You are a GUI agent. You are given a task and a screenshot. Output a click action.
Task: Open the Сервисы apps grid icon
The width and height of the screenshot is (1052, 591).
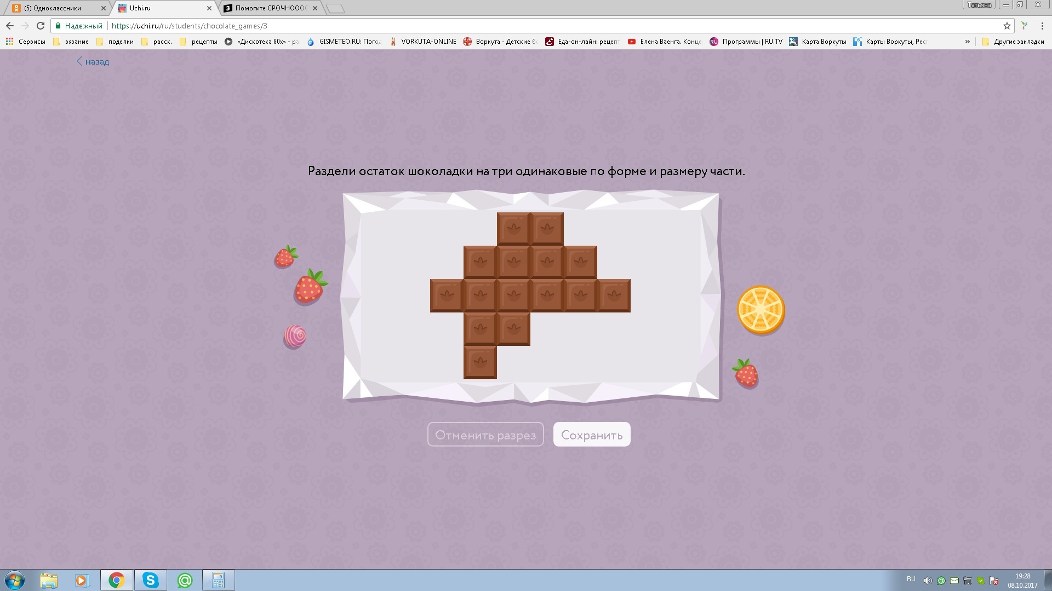click(9, 42)
